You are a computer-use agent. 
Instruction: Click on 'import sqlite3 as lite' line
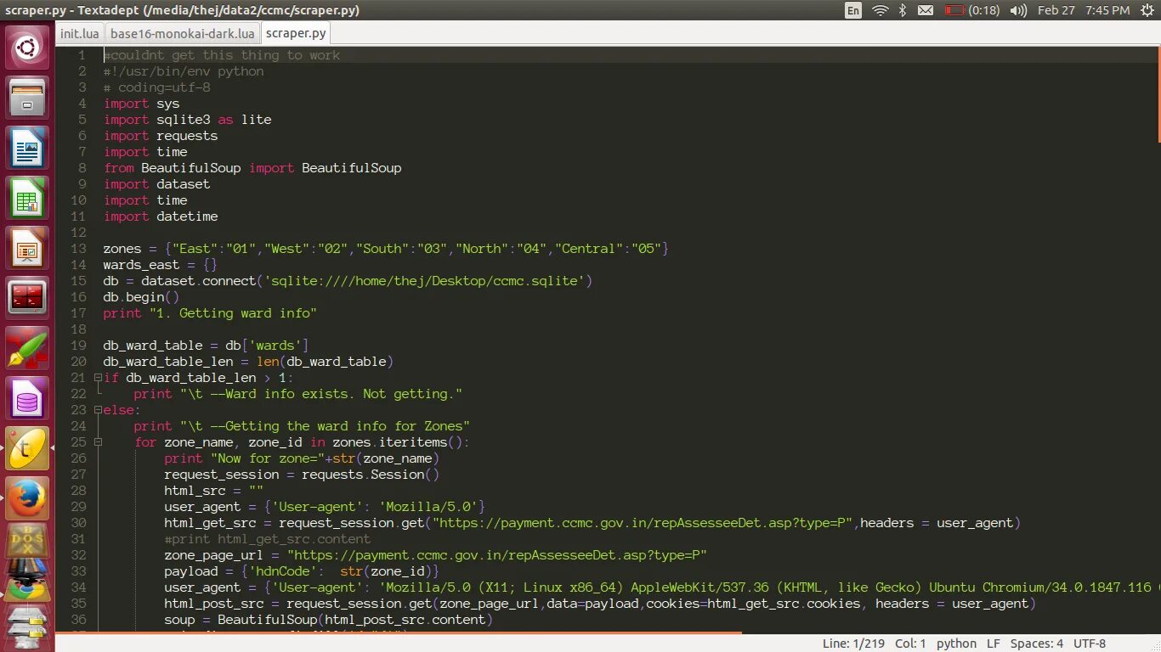click(188, 120)
